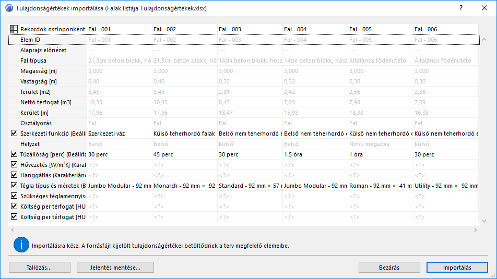Screen dimensions: 497x279
Task: Select the Fal - 003 column header
Action: click(x=250, y=29)
